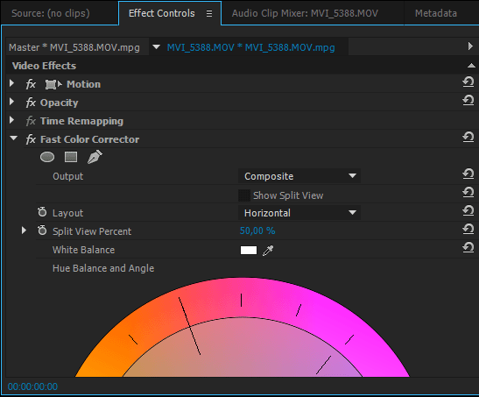The height and width of the screenshot is (397, 479).
Task: Click the 50,00 % split view value
Action: click(257, 230)
